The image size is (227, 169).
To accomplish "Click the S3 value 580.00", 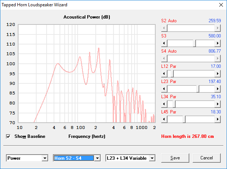I will coord(215,36).
